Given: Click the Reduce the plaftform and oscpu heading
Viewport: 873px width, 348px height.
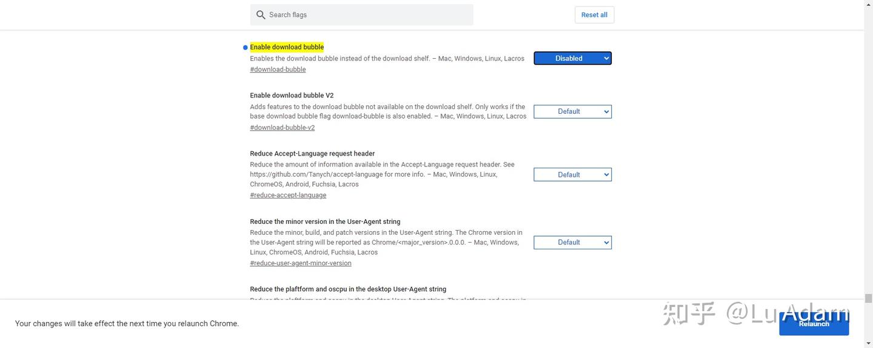Looking at the screenshot, I should pyautogui.click(x=348, y=289).
